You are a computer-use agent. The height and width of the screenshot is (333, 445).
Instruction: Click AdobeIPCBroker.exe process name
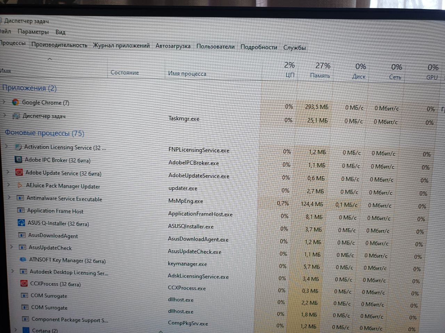194,163
